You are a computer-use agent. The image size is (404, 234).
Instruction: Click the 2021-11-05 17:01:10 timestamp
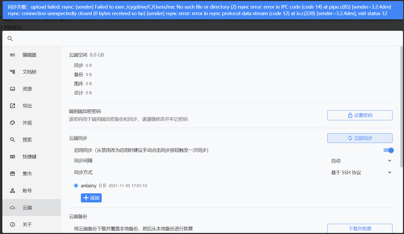(x=128, y=186)
